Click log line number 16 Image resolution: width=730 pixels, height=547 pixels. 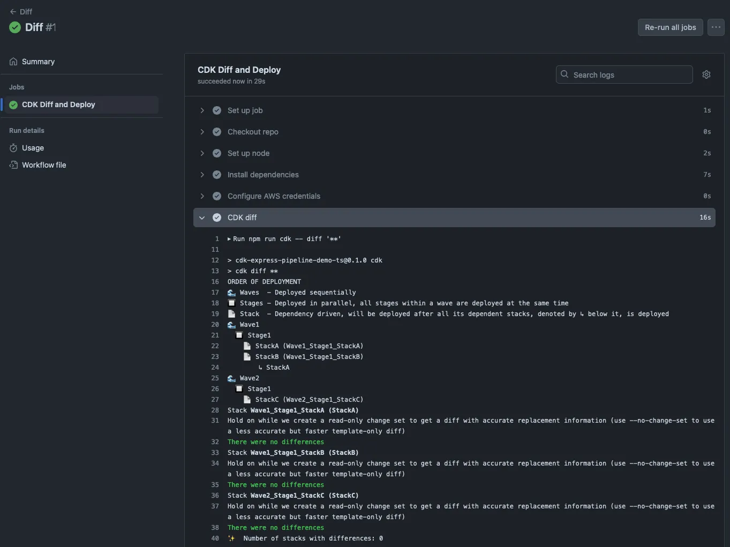coord(215,282)
